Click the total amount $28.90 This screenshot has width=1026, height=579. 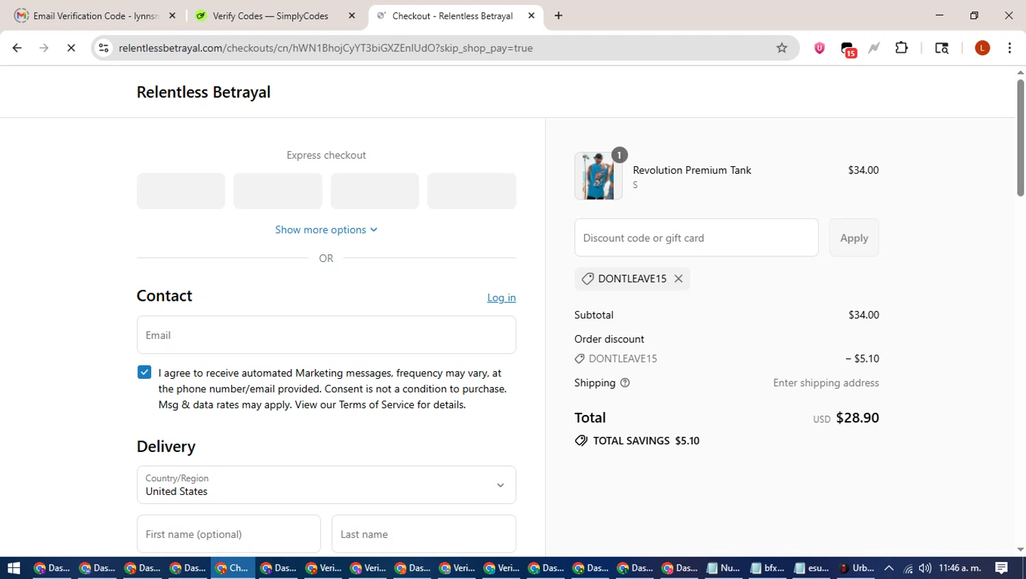(858, 418)
